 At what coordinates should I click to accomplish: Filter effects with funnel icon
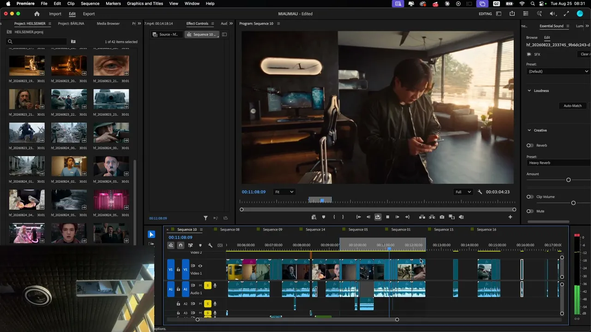(206, 218)
